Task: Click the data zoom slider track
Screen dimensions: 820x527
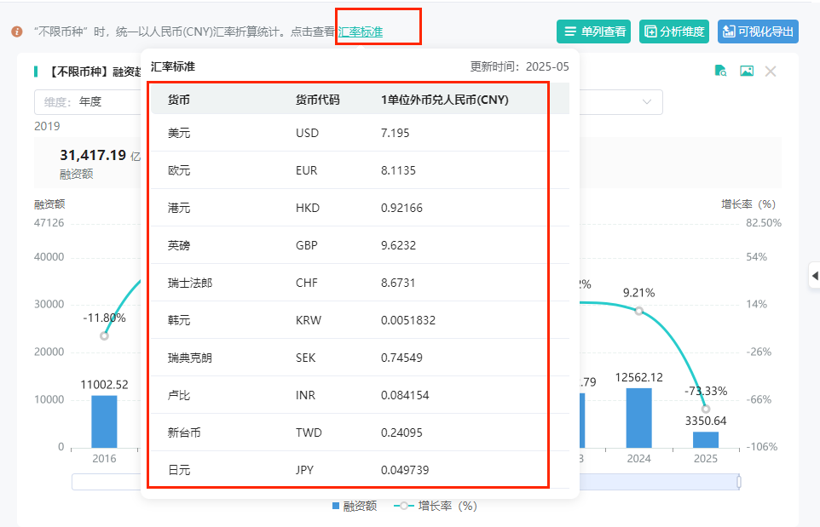Action: click(659, 482)
